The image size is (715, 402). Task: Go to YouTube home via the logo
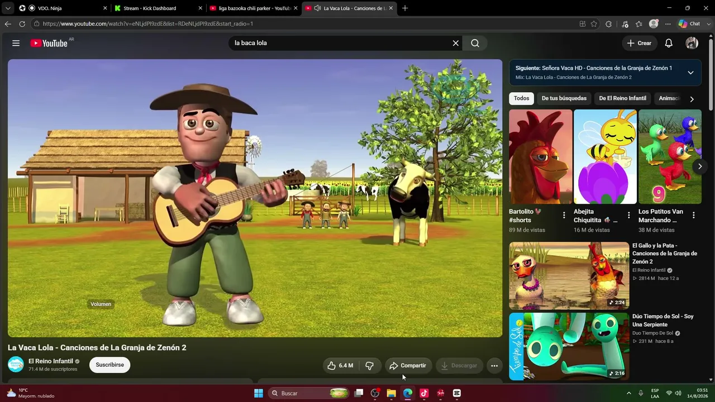[x=49, y=43]
